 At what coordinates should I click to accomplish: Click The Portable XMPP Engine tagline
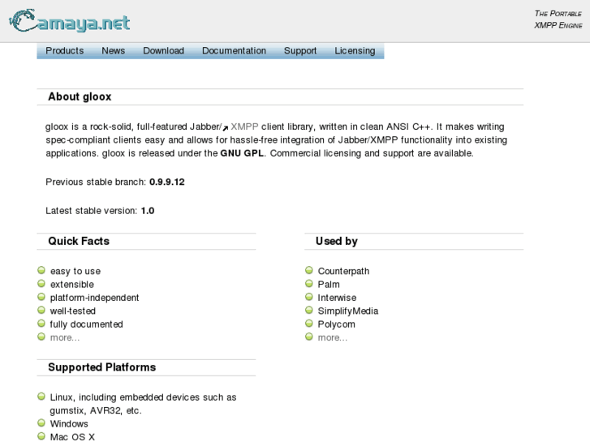[x=558, y=19]
